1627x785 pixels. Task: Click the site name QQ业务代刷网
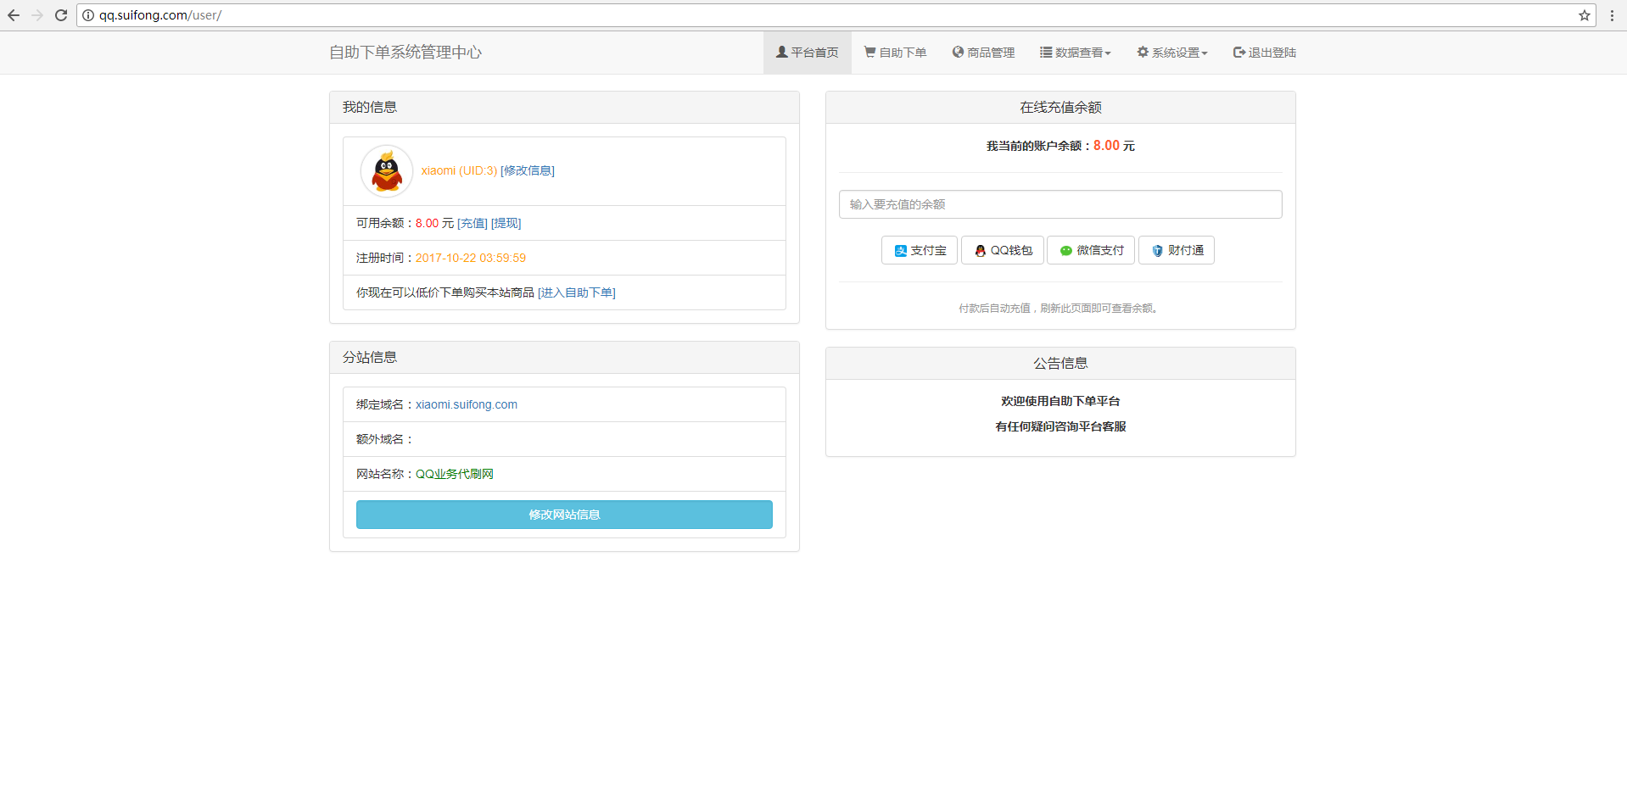pos(455,474)
